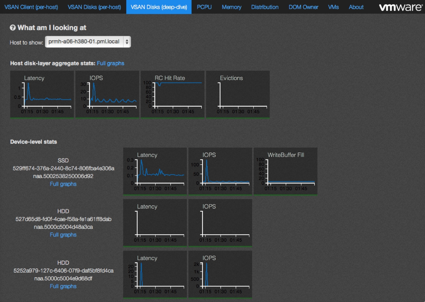Click the HDD UUID 527d65d8-fd0f-4cae-f58a-fe1a61ff8dab
This screenshot has height=302, width=425.
63,219
